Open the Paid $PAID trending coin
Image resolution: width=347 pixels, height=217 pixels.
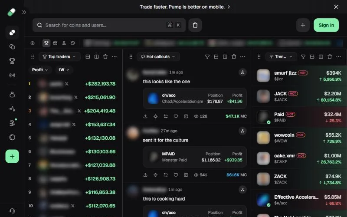(x=299, y=117)
